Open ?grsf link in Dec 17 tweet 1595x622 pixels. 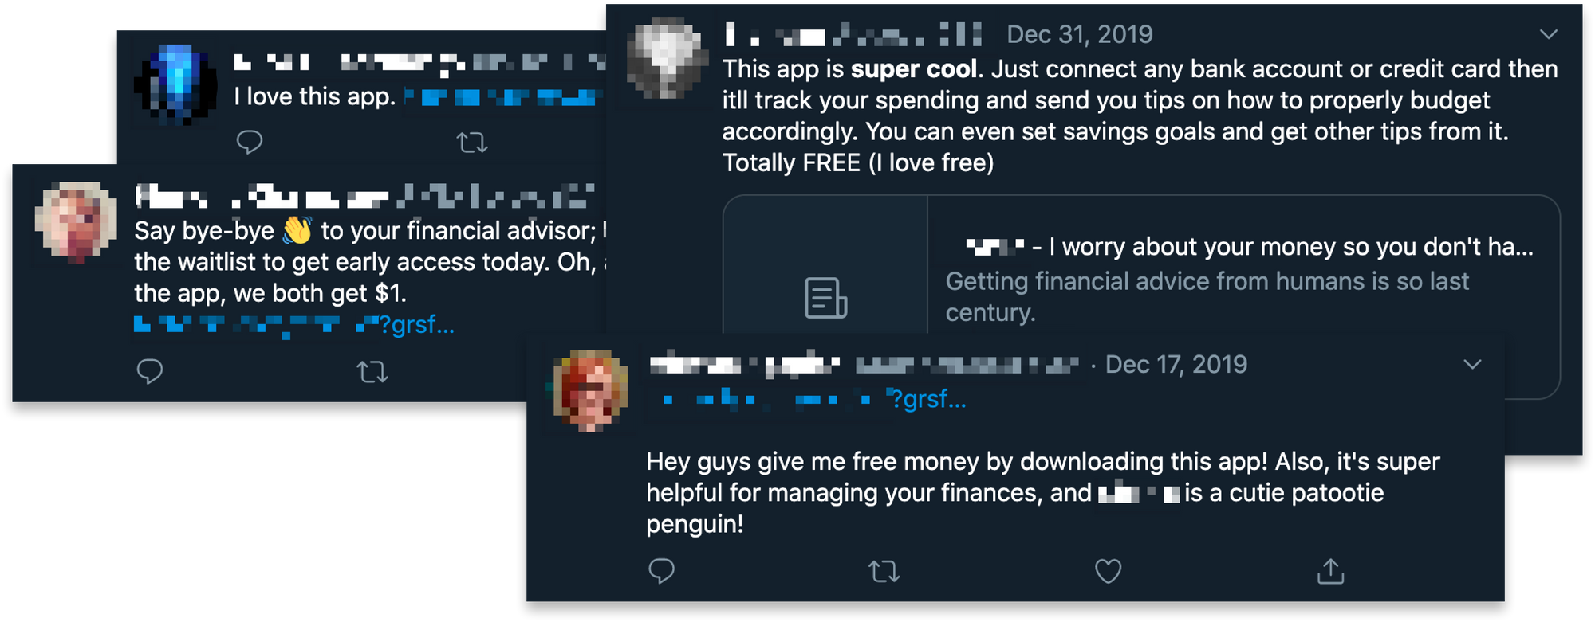tap(813, 398)
